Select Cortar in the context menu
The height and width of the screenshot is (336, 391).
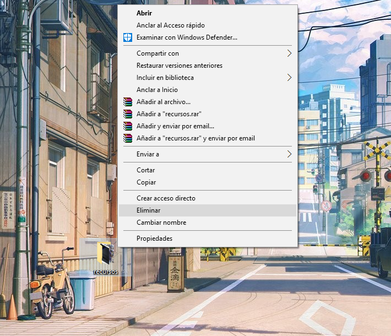click(208, 170)
